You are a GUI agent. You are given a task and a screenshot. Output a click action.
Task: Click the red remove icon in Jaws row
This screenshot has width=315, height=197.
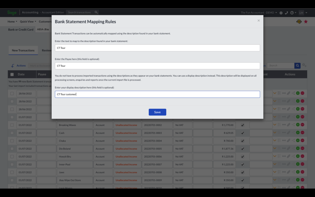tap(302, 172)
